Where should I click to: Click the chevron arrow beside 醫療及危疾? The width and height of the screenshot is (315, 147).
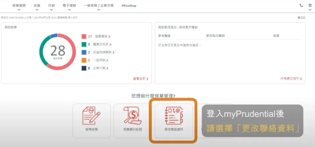click(x=111, y=44)
